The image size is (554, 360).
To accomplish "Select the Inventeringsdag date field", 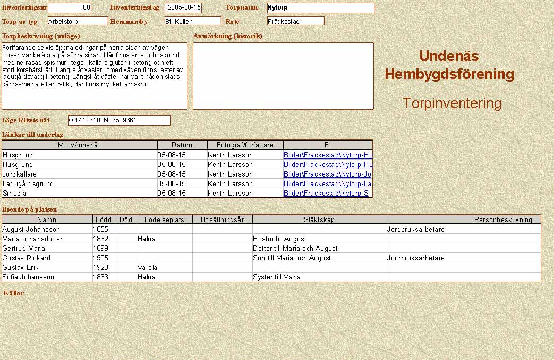I will point(183,8).
